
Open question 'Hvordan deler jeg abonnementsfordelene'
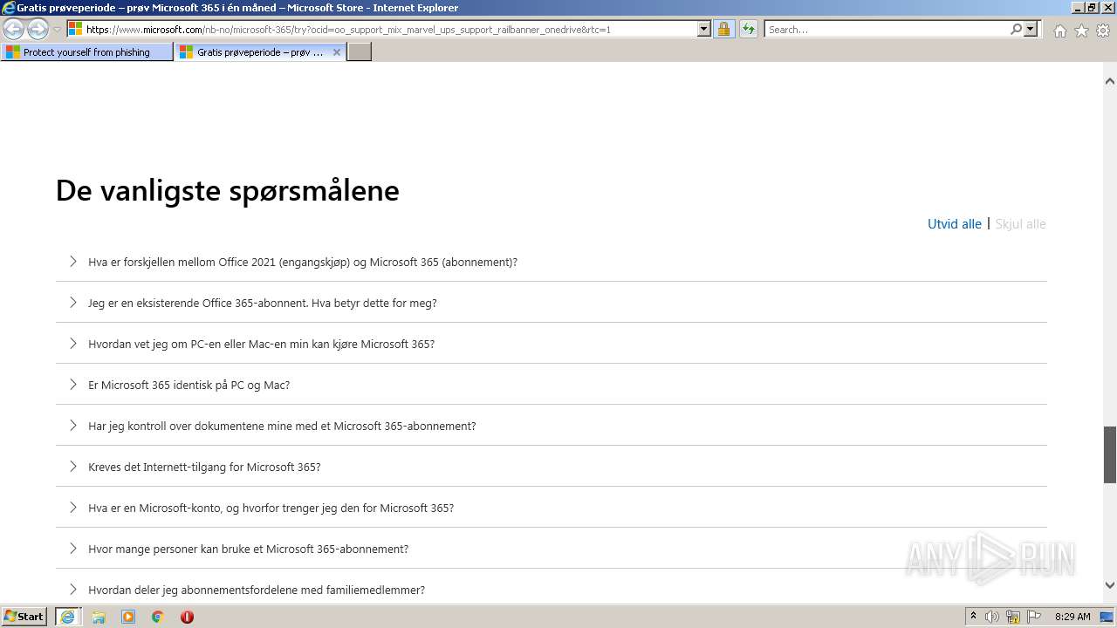[x=257, y=590]
